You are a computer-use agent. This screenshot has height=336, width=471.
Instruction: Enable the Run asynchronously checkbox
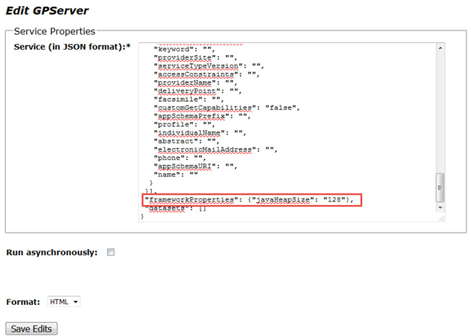111,253
